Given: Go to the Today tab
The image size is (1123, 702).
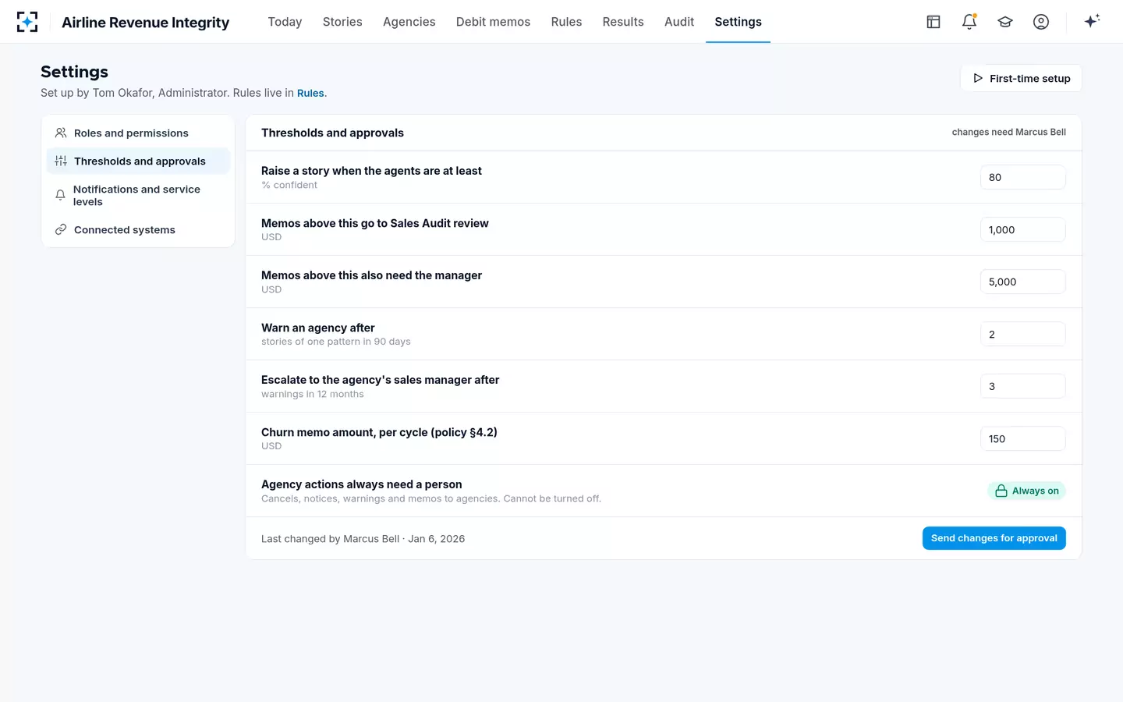Looking at the screenshot, I should 285,22.
